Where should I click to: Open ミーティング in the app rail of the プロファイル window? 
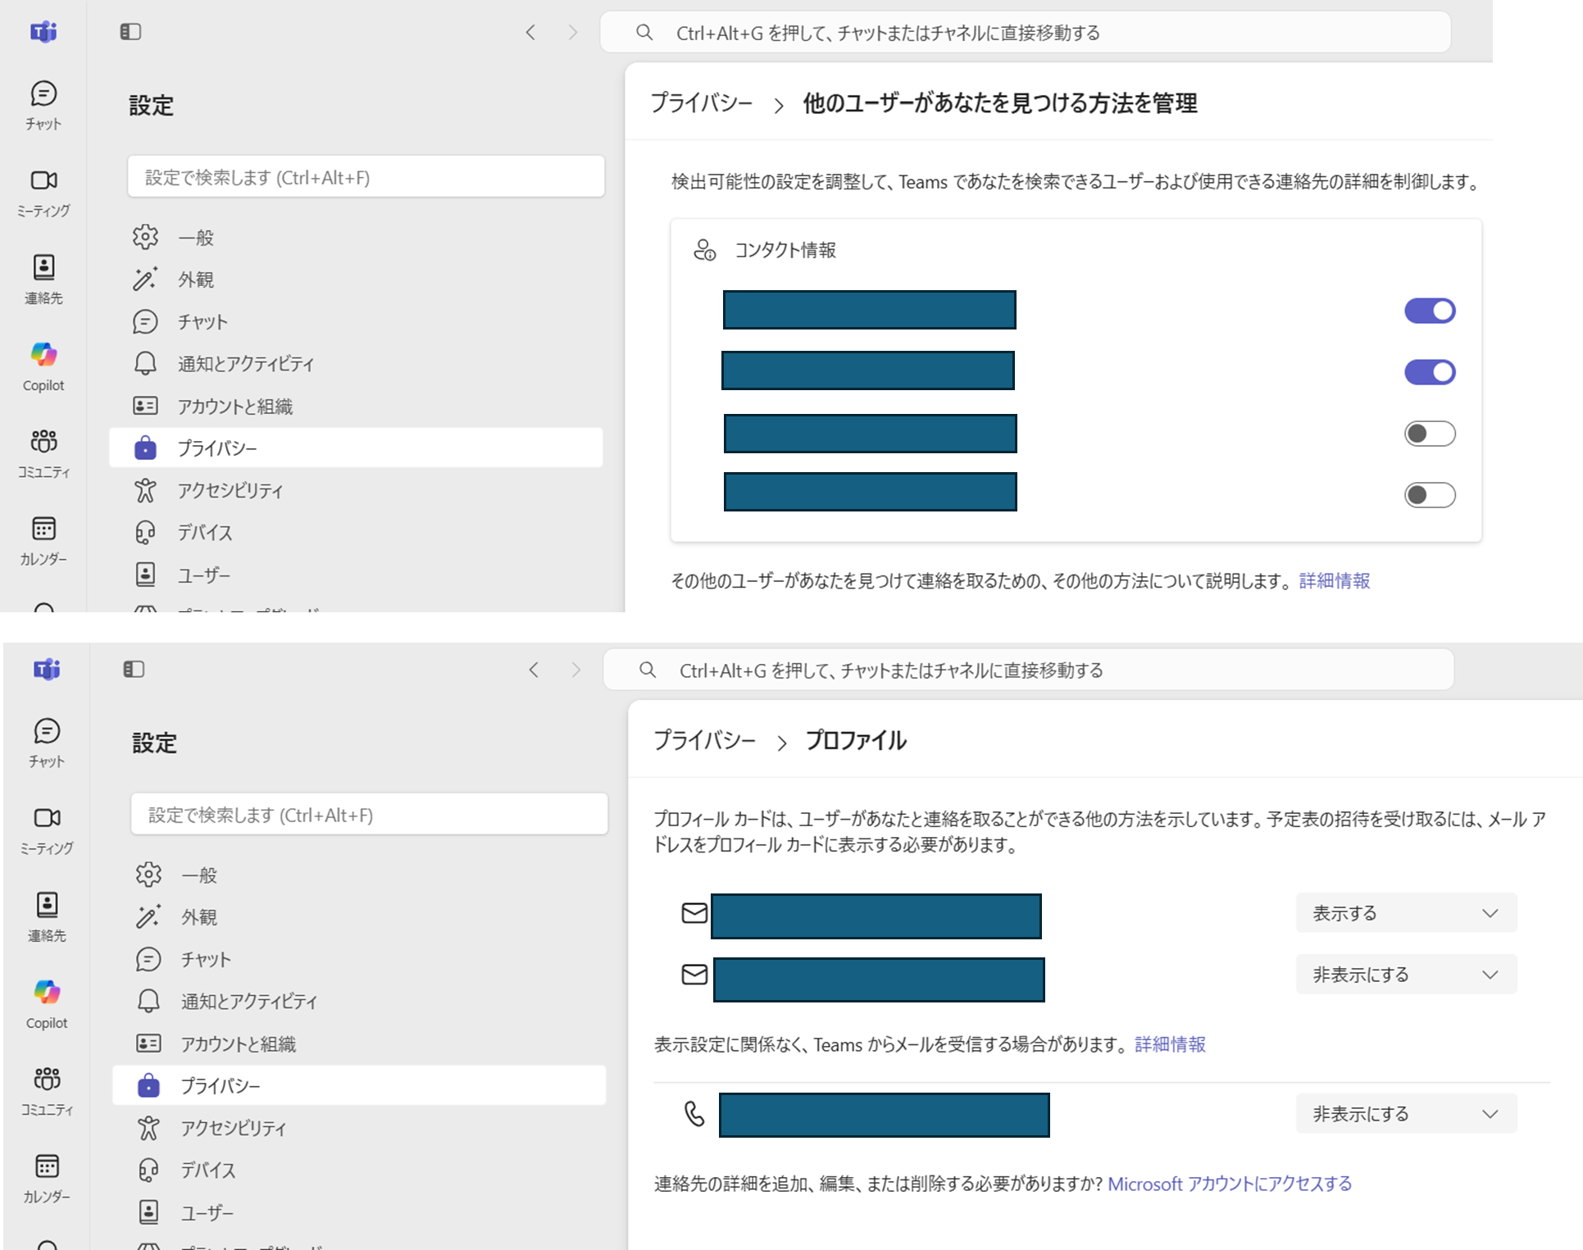tap(47, 830)
